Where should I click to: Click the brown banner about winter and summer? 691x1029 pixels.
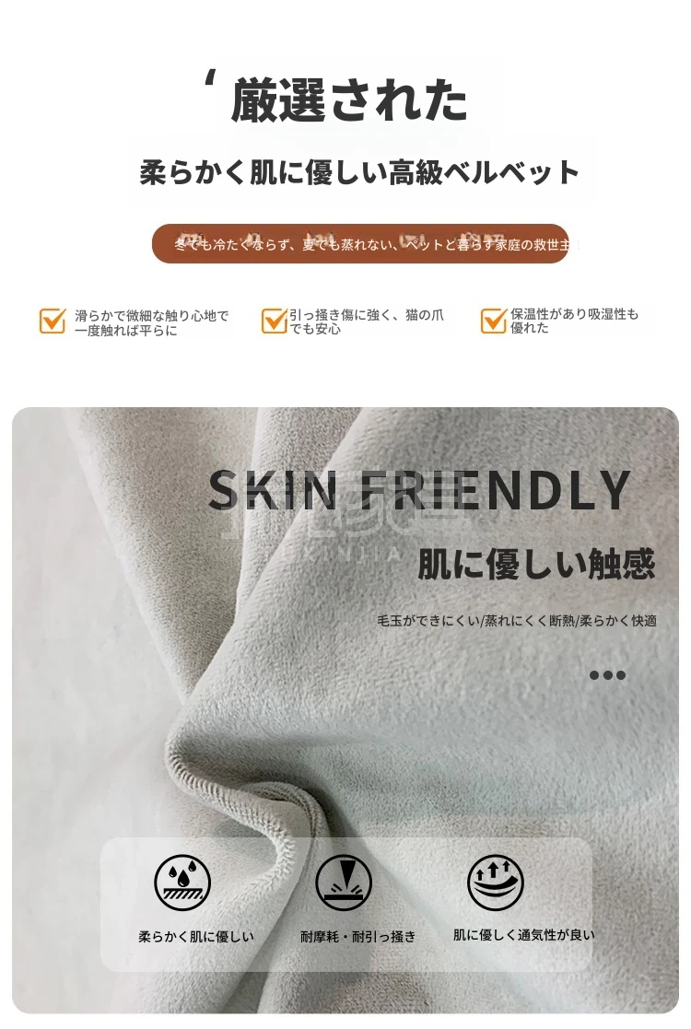[359, 243]
